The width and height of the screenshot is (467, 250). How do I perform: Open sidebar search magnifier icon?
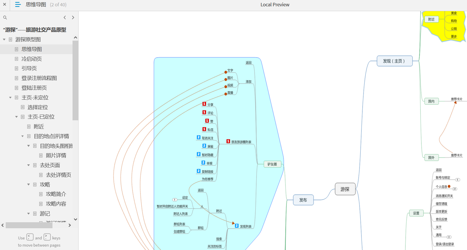5,17
